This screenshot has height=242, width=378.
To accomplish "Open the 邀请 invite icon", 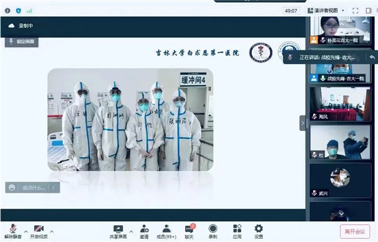I will (x=144, y=232).
